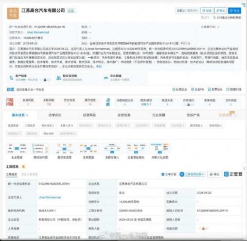Click the 导出 export button

point(215,174)
